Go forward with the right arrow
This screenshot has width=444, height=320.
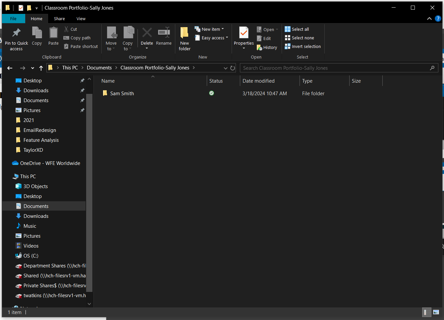tap(23, 68)
